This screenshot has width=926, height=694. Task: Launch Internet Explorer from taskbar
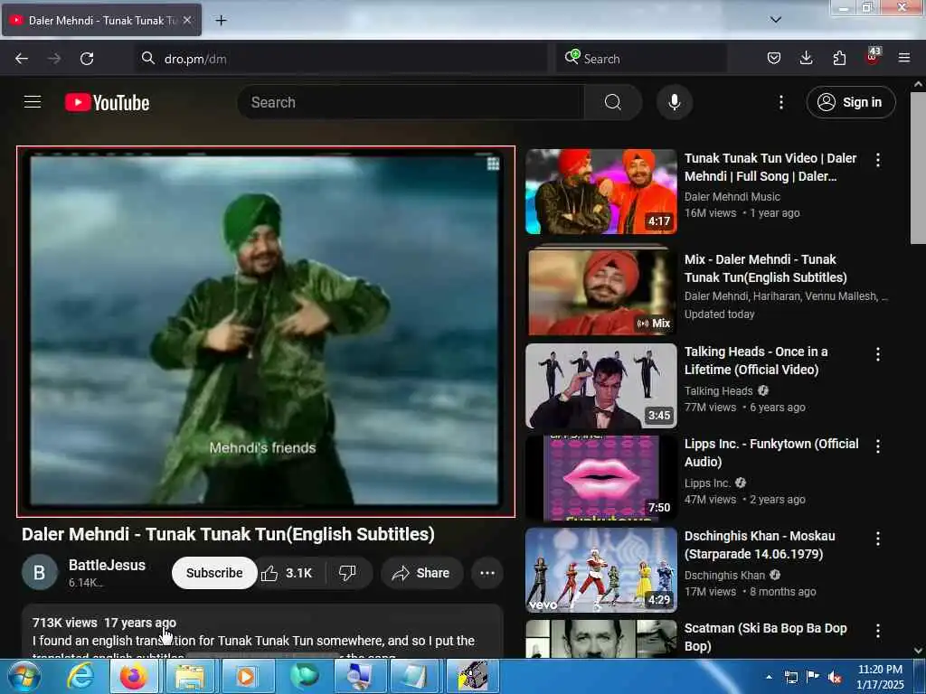[x=80, y=677]
